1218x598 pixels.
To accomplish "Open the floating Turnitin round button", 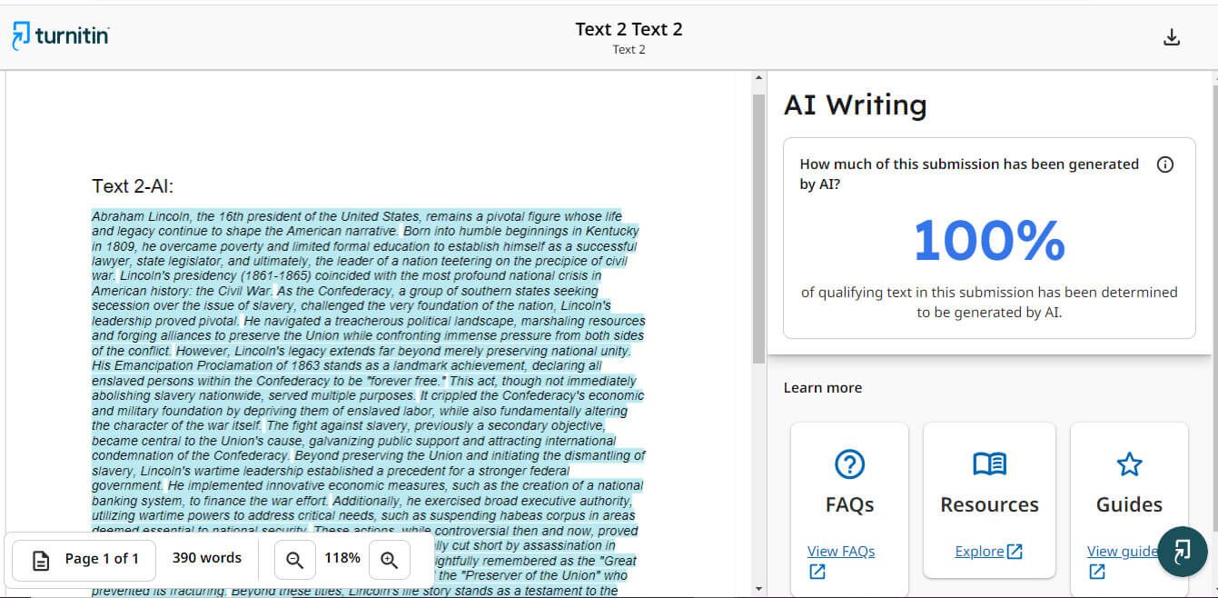I will 1182,552.
